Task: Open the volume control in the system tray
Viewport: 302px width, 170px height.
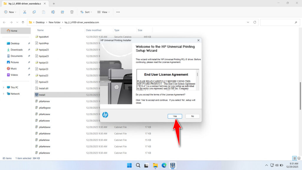Action: pyautogui.click(x=277, y=165)
